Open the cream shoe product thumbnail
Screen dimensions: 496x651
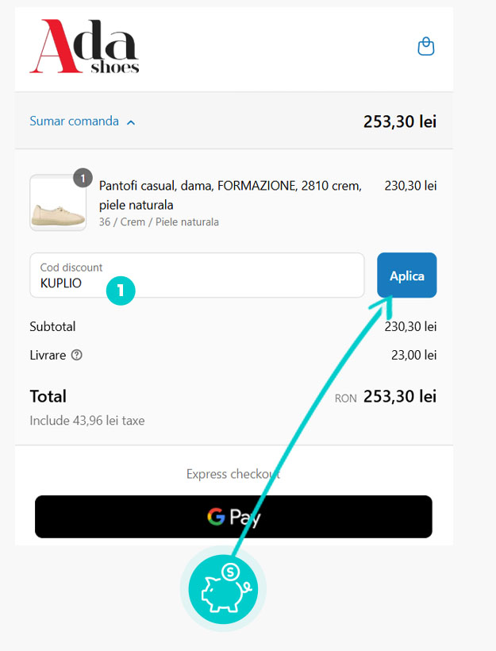[58, 203]
